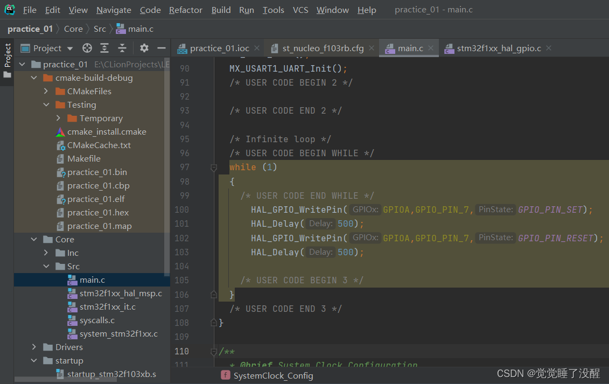Viewport: 609px width, 384px height.
Task: Open Project panel settings gear
Action: (144, 48)
